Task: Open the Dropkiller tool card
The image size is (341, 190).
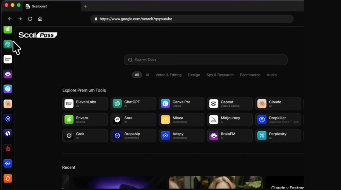Action: tap(278, 120)
